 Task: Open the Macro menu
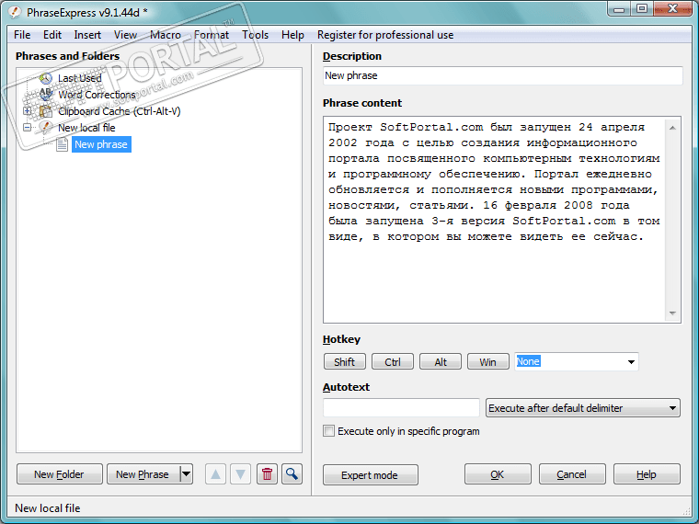coord(166,35)
